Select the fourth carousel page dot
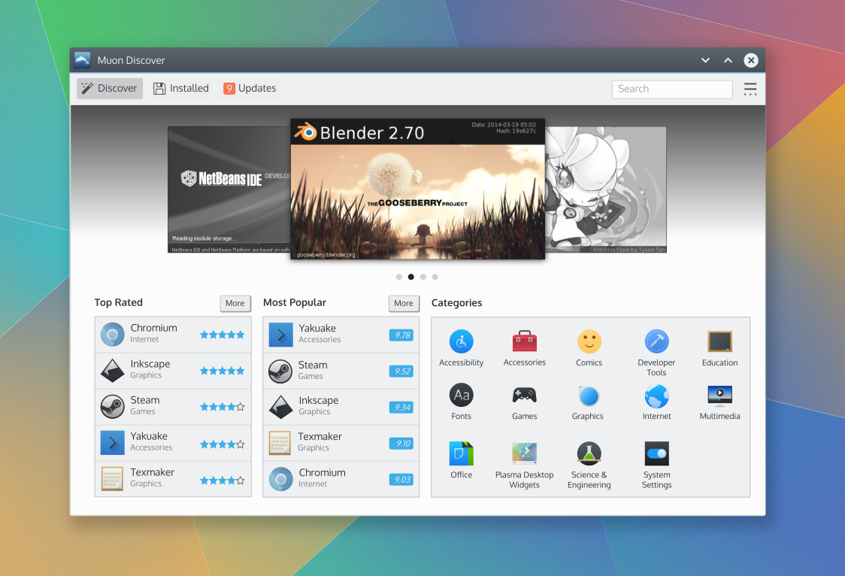Viewport: 845px width, 576px height. click(435, 277)
